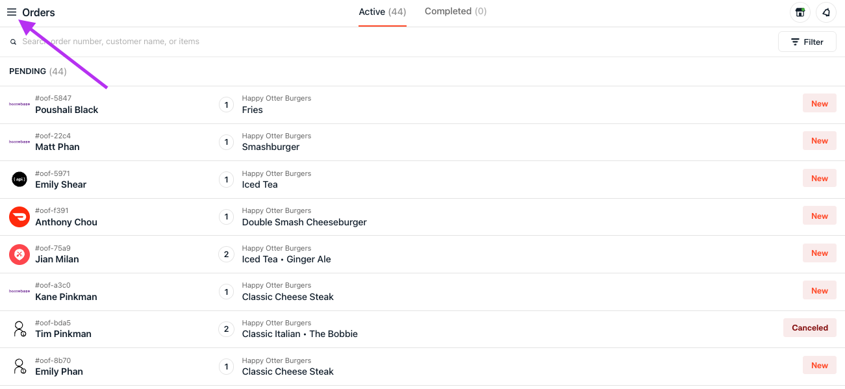Click New status on Matt Phan order
Screen dimensions: 845x389
pyautogui.click(x=820, y=141)
